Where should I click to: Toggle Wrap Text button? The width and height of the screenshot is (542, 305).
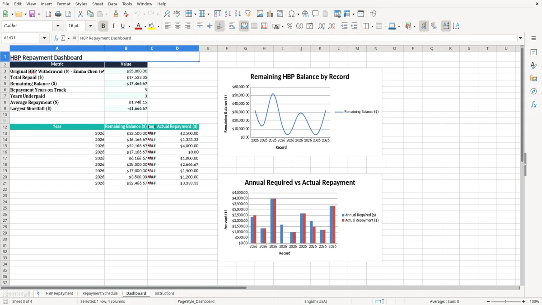[232, 26]
